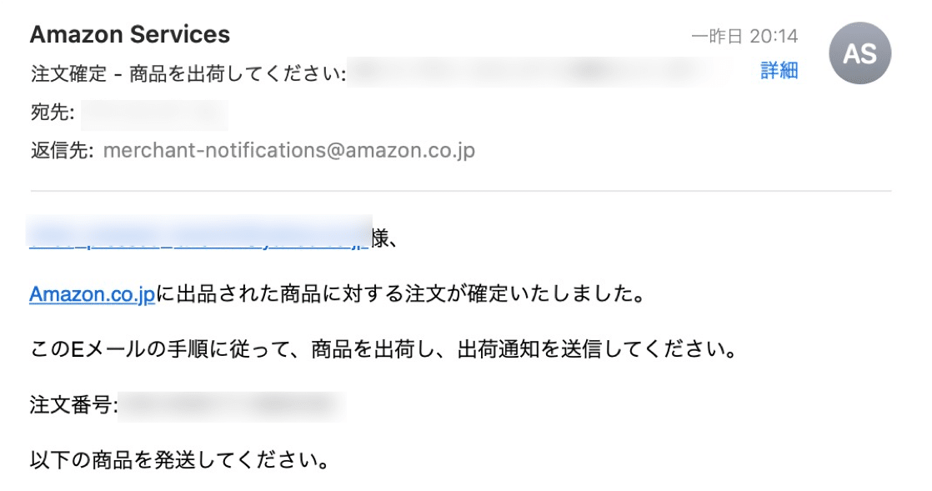Click the 一昨日 20:14 timestamp
Image resolution: width=932 pixels, height=491 pixels.
(744, 37)
